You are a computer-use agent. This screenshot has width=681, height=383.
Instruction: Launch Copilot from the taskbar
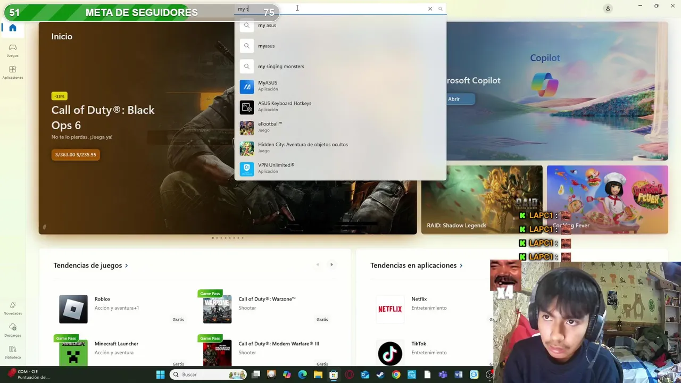pos(287,374)
